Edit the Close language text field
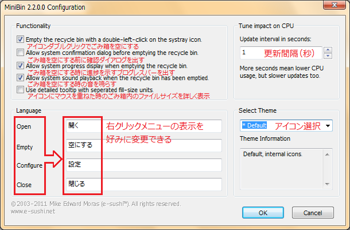Image resolution: width=350 pixels, height=230 pixels. [144, 184]
